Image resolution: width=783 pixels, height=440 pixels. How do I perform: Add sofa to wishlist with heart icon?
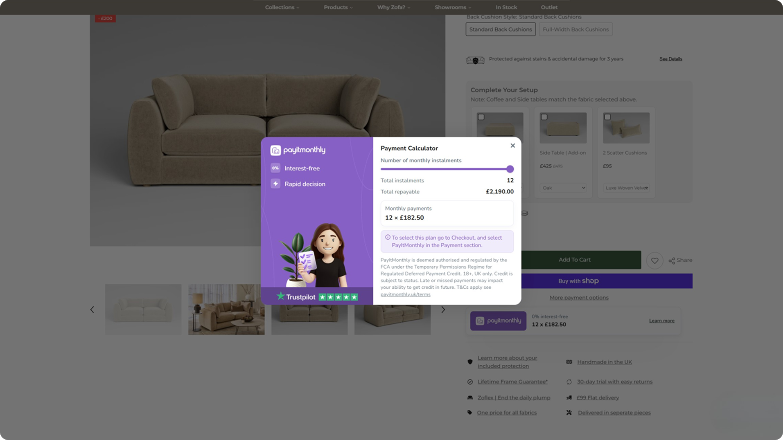tap(654, 260)
